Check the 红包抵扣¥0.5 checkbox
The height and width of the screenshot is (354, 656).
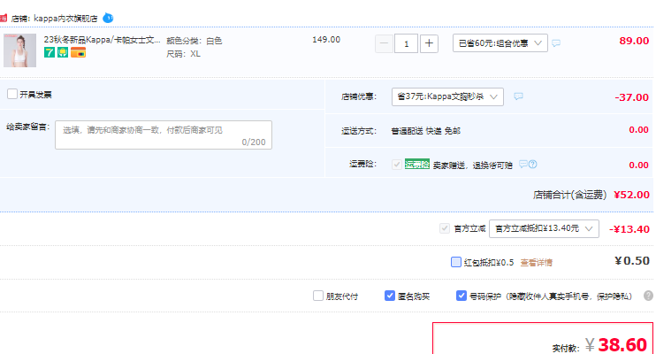coord(456,262)
